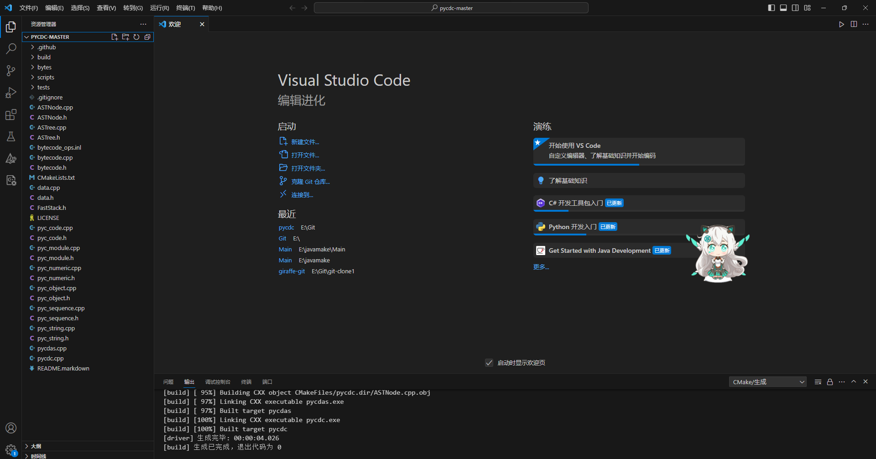Collapse all folders in explorer
The height and width of the screenshot is (459, 876).
click(147, 37)
